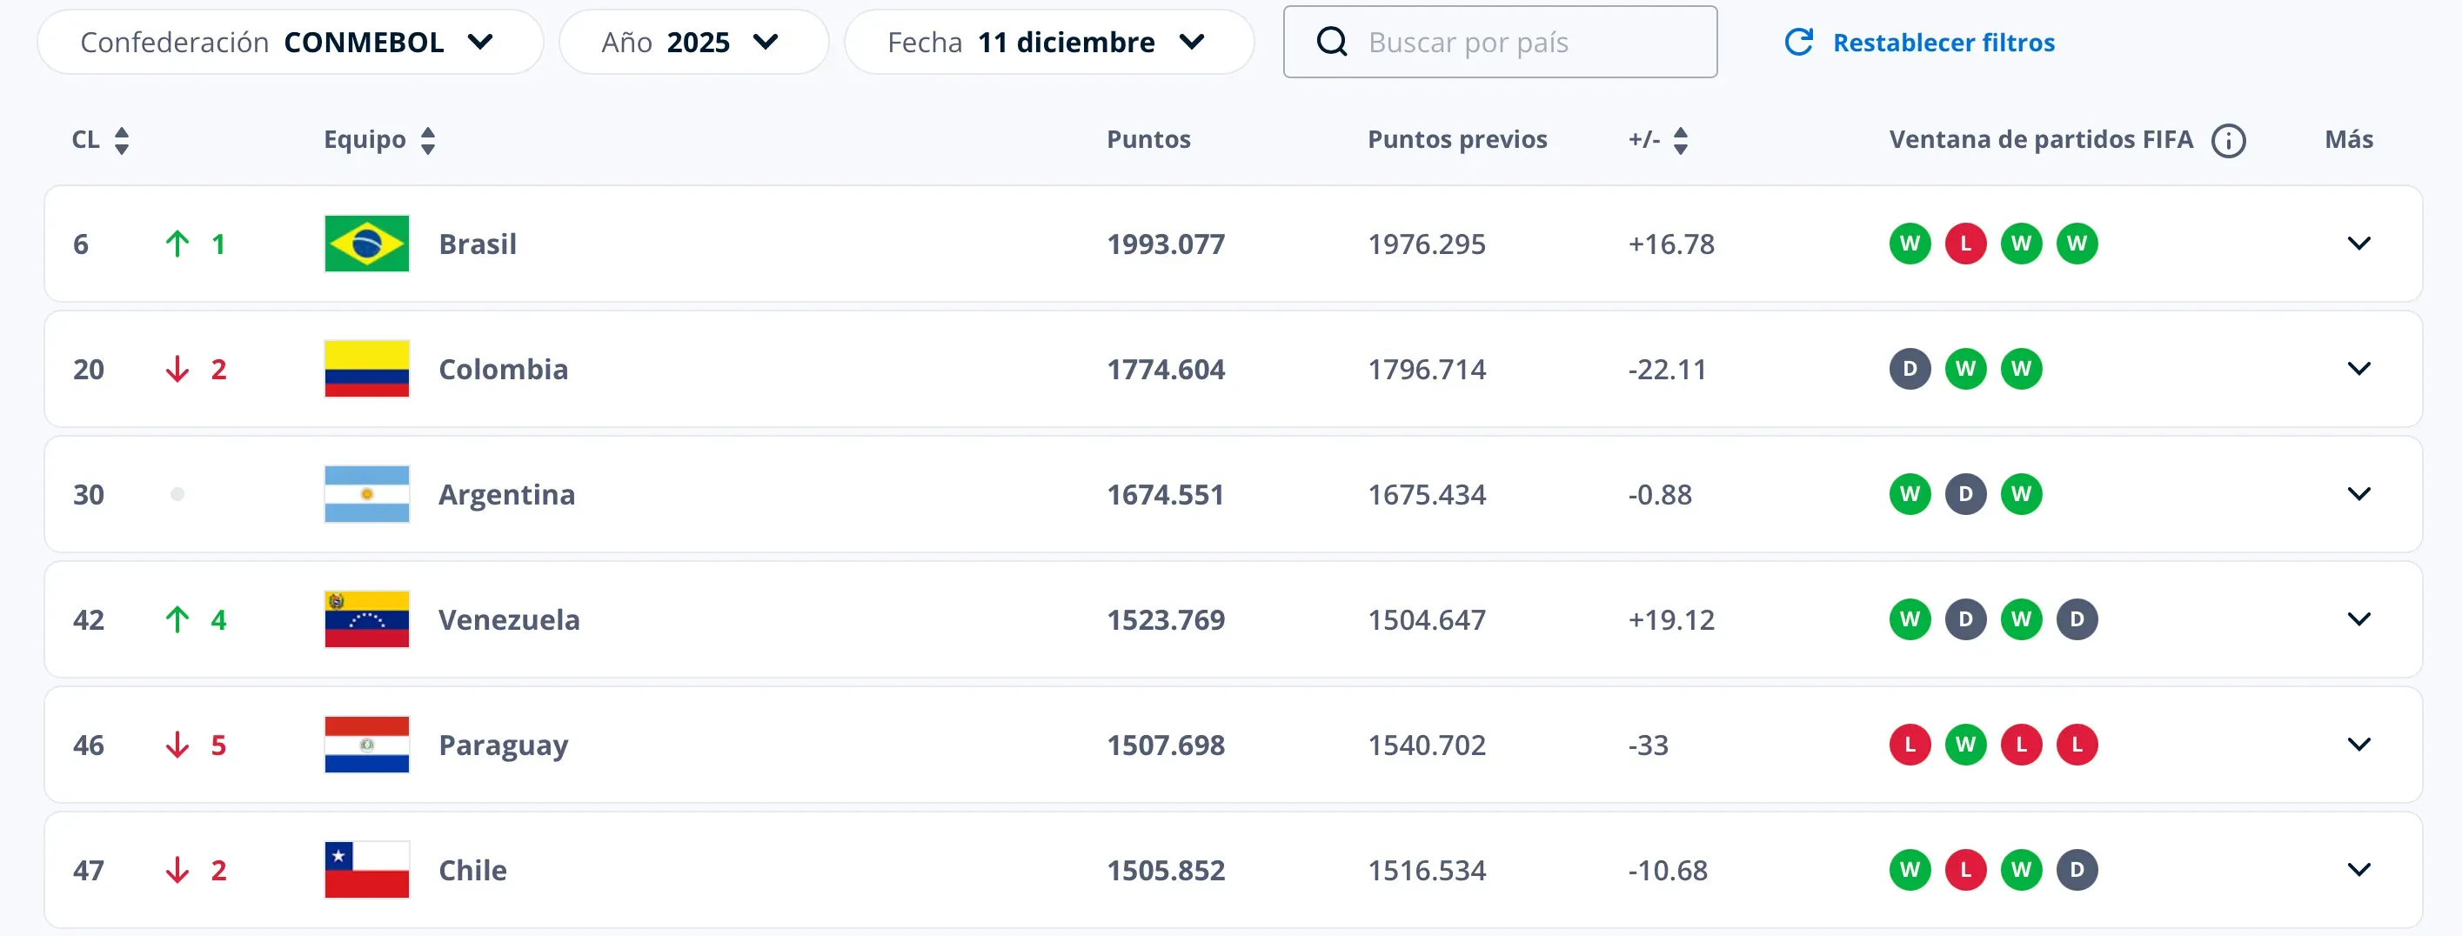Click the search magnifier icon
Viewport: 2462px width, 936px height.
click(x=1331, y=42)
